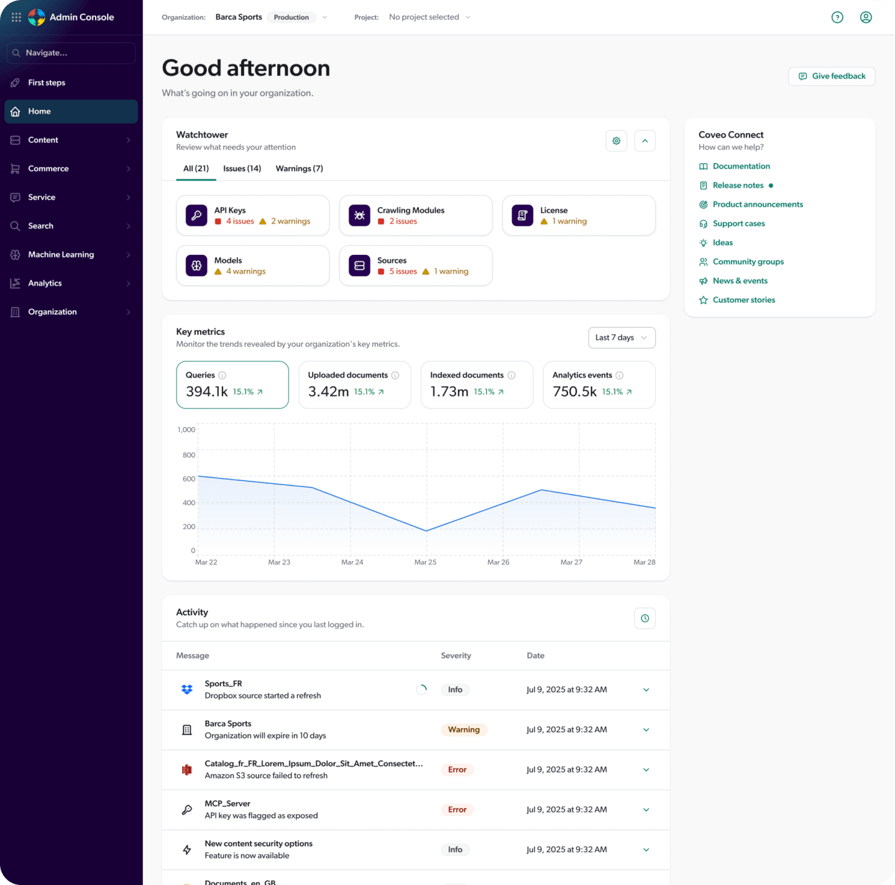
Task: Open the app launcher grid icon
Action: [x=16, y=17]
